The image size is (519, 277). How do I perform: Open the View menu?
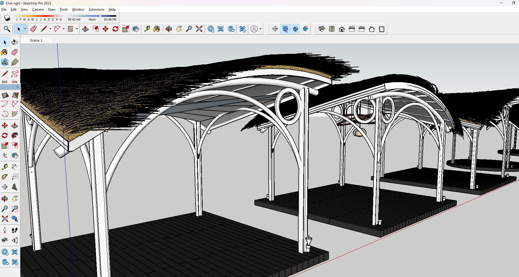coord(24,9)
